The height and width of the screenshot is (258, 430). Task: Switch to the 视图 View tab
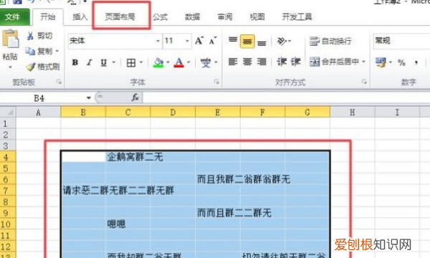coord(257,17)
